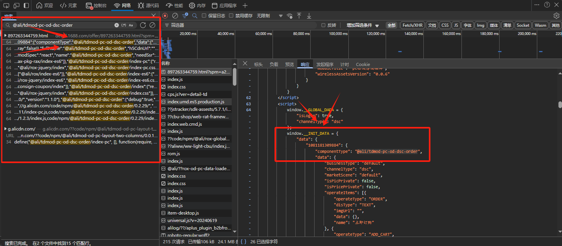Filter by Fetch/XHR requests
The width and height of the screenshot is (562, 246).
tap(412, 25)
